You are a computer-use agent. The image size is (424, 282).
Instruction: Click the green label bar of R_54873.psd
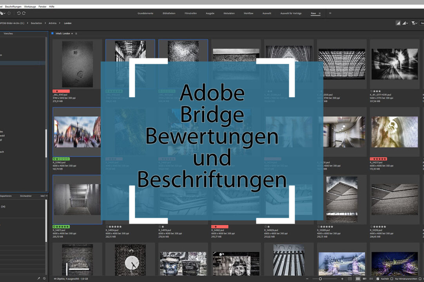click(61, 227)
